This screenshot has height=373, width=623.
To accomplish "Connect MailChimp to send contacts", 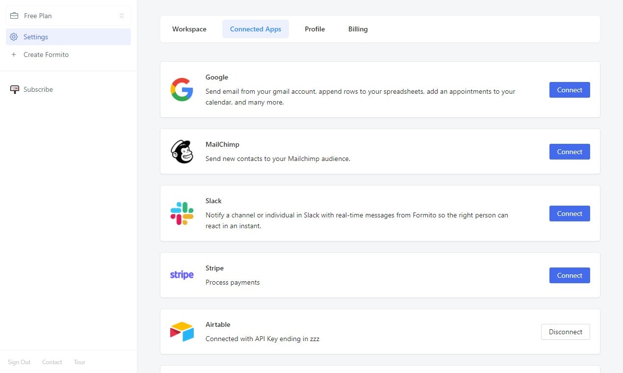I will (569, 152).
